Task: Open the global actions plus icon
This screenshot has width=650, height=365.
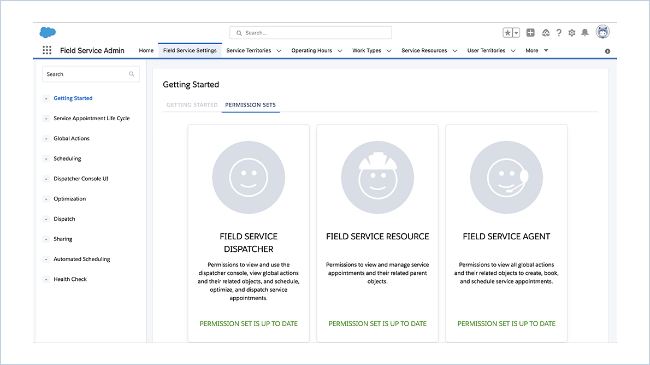Action: click(x=530, y=33)
